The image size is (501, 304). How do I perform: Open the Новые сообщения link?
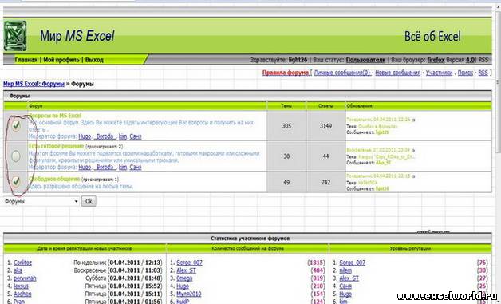point(397,73)
